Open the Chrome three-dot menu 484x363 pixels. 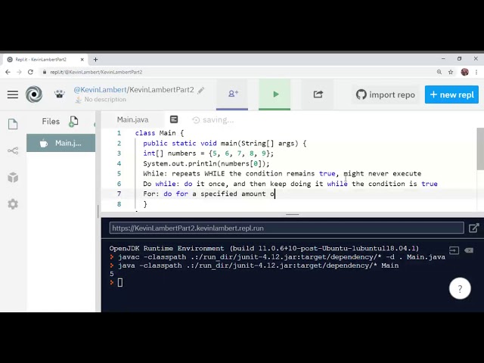pyautogui.click(x=476, y=72)
